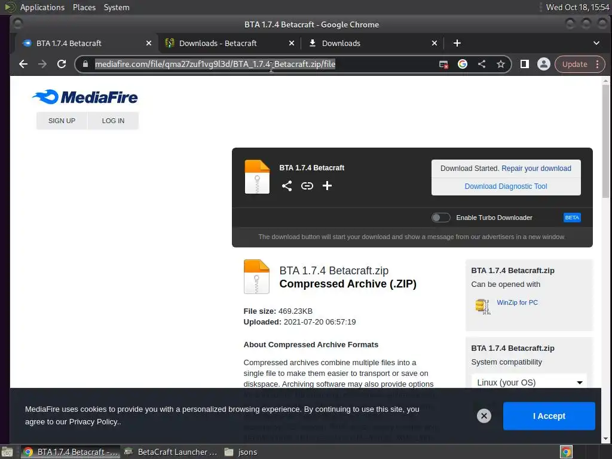
Task: Open Chrome profile avatar menu
Action: (544, 64)
